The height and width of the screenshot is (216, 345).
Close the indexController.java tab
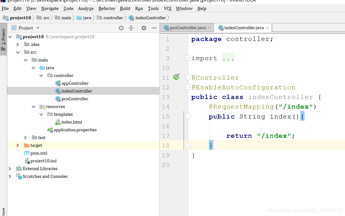267,28
